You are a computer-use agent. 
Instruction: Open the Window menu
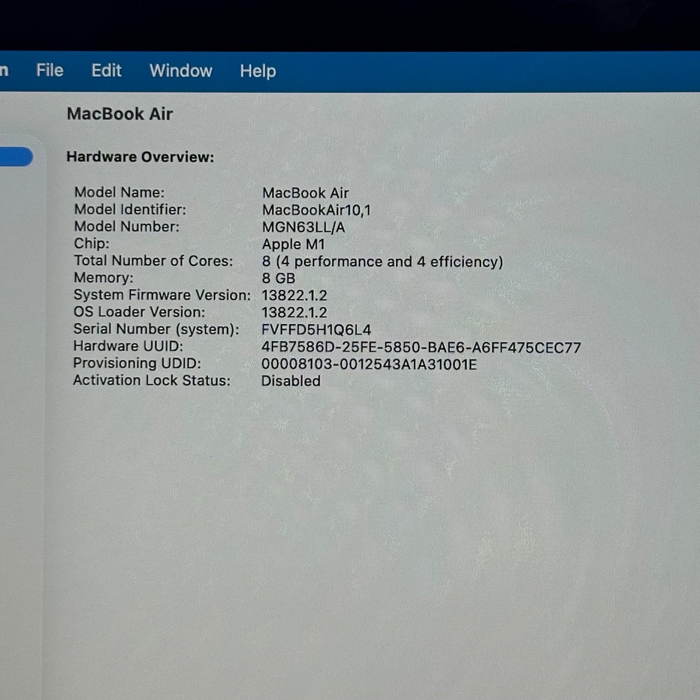181,71
